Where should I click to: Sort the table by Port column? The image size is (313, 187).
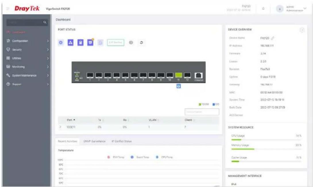[x=71, y=120]
